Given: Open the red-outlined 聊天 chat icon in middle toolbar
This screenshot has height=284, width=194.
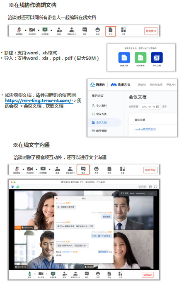Looking at the screenshot, I should pos(83,170).
